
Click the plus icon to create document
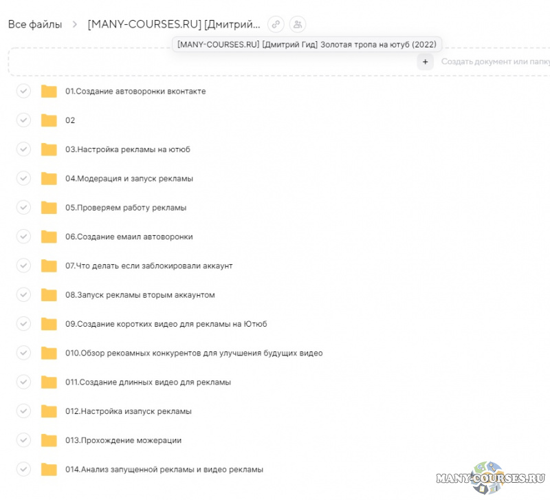coord(425,62)
